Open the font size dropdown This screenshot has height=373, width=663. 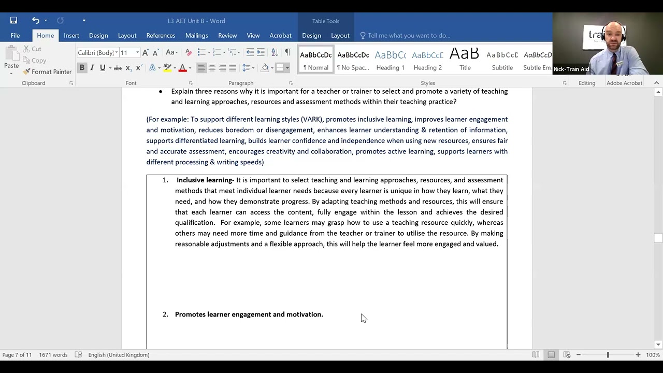[137, 52]
